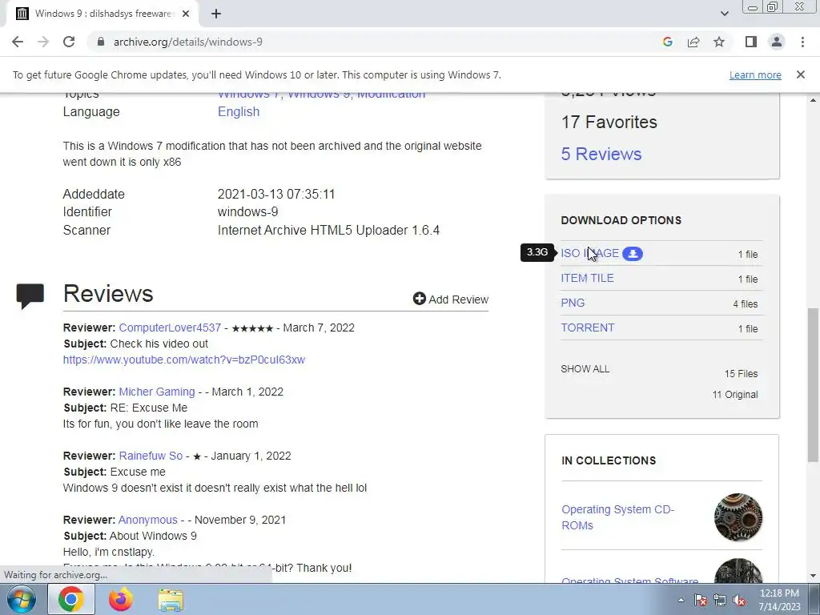Viewport: 820px width, 615px height.
Task: Open the Windows Start menu
Action: tap(22, 600)
